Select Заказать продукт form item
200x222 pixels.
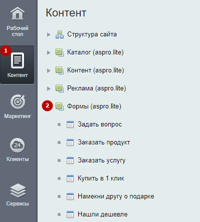pyautogui.click(x=104, y=142)
